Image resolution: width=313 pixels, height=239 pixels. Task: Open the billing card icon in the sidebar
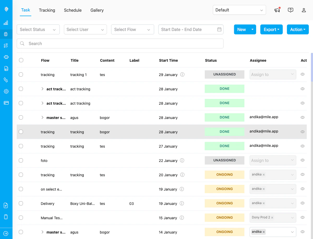[6, 103]
